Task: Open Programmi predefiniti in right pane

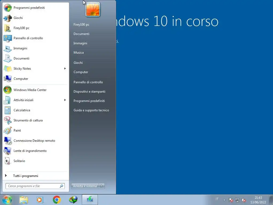Action: click(x=89, y=101)
